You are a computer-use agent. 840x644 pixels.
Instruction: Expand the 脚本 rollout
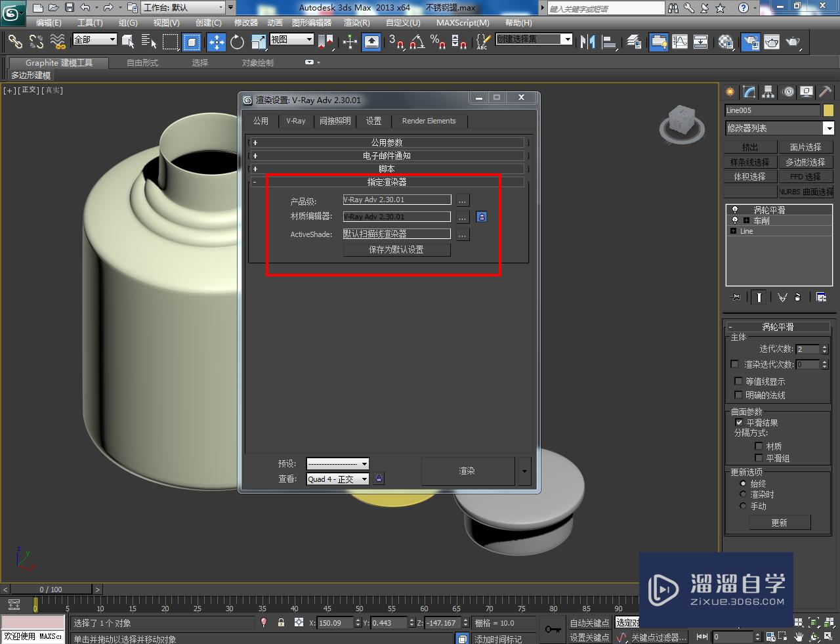click(387, 169)
